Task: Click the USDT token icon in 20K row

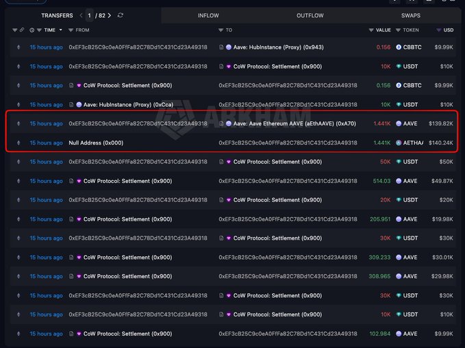Action: tap(399, 200)
